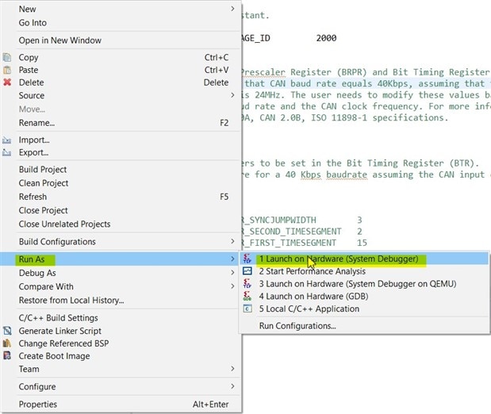Click the text (BRPR) in the comment
The height and width of the screenshot is (414, 491).
coord(351,72)
